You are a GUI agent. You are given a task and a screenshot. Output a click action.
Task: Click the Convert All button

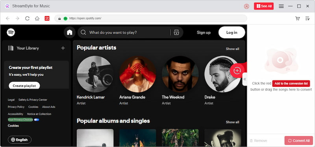point(299,141)
